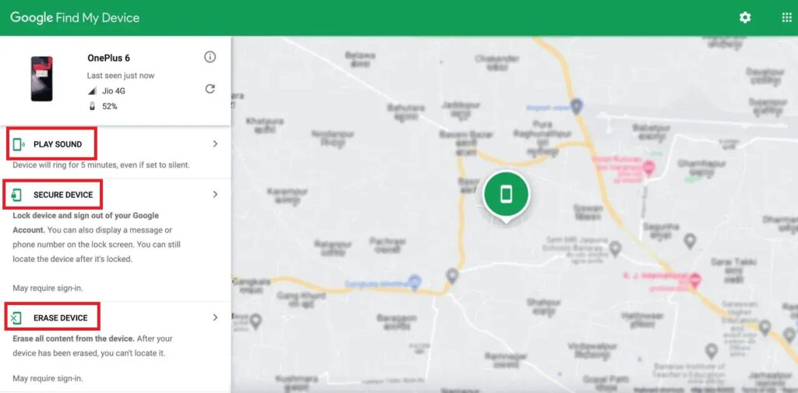
Task: Click the Jio 4G signal icon
Action: [x=92, y=91]
